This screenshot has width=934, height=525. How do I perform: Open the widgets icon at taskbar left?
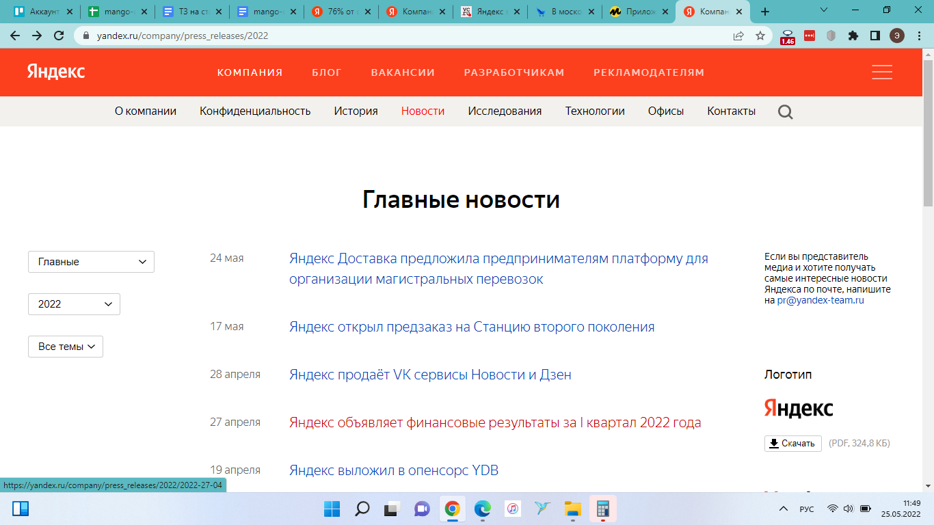[x=21, y=509]
